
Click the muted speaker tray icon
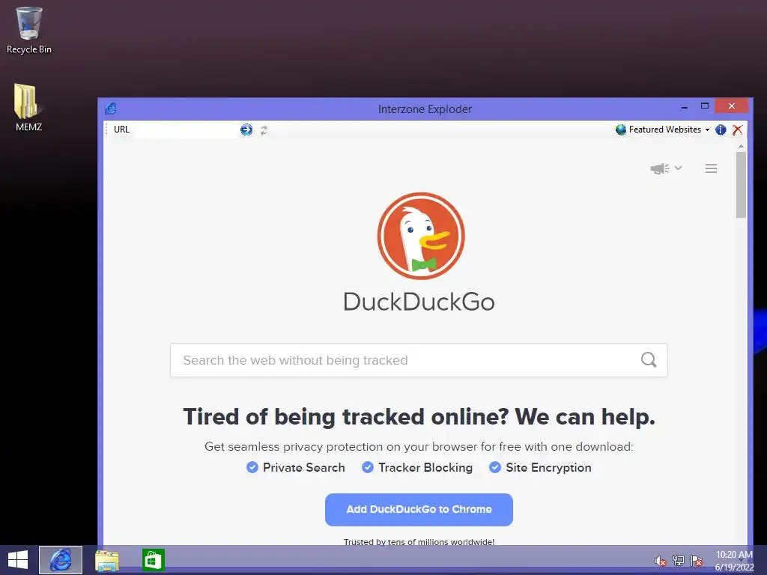[661, 561]
